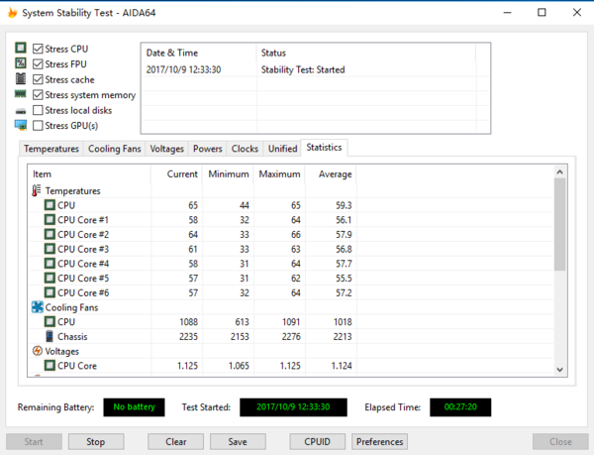Click the Test Started timestamp field
Screen dimensions: 594x455
click(x=293, y=407)
